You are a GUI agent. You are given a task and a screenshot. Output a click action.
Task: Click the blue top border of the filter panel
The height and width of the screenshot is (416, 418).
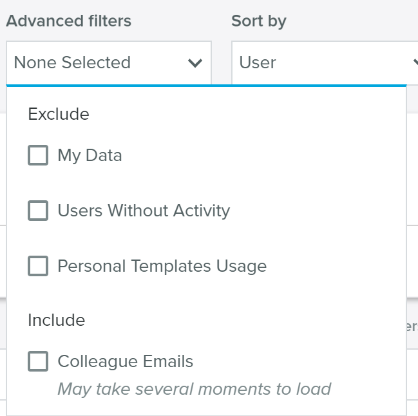pyautogui.click(x=206, y=86)
